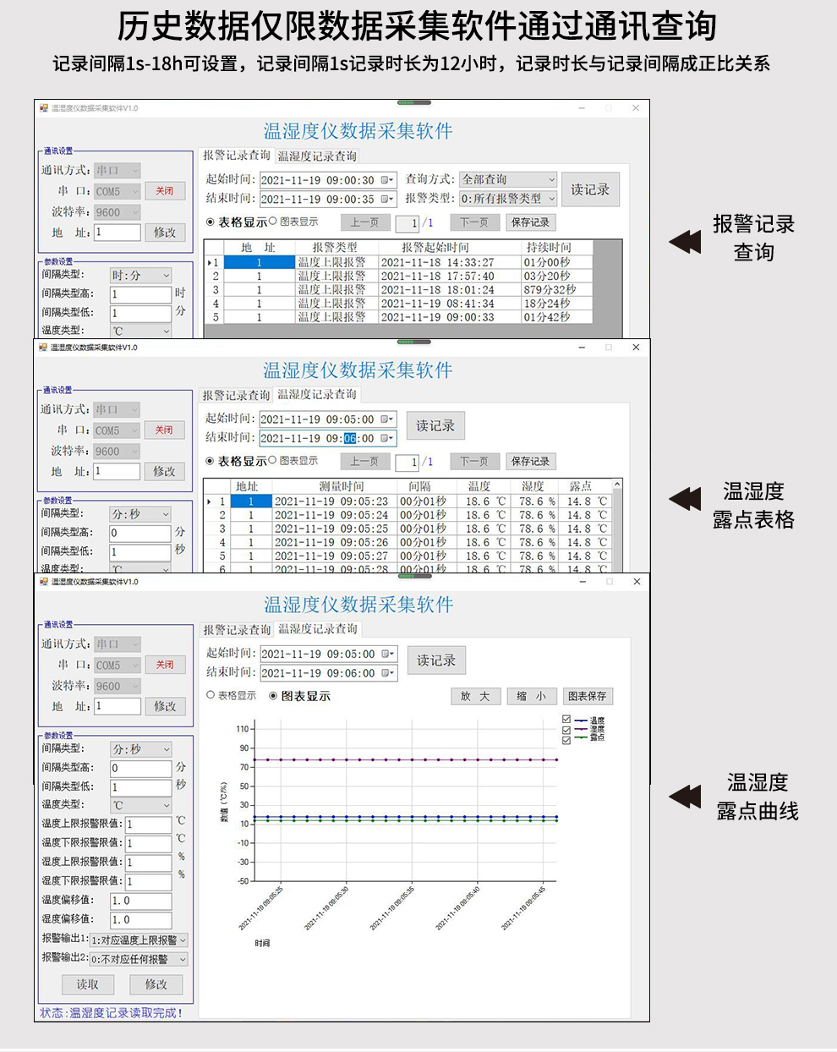Open the 间隔类型 dropdown showing 分:秒
This screenshot has width=837, height=1052.
(x=166, y=749)
